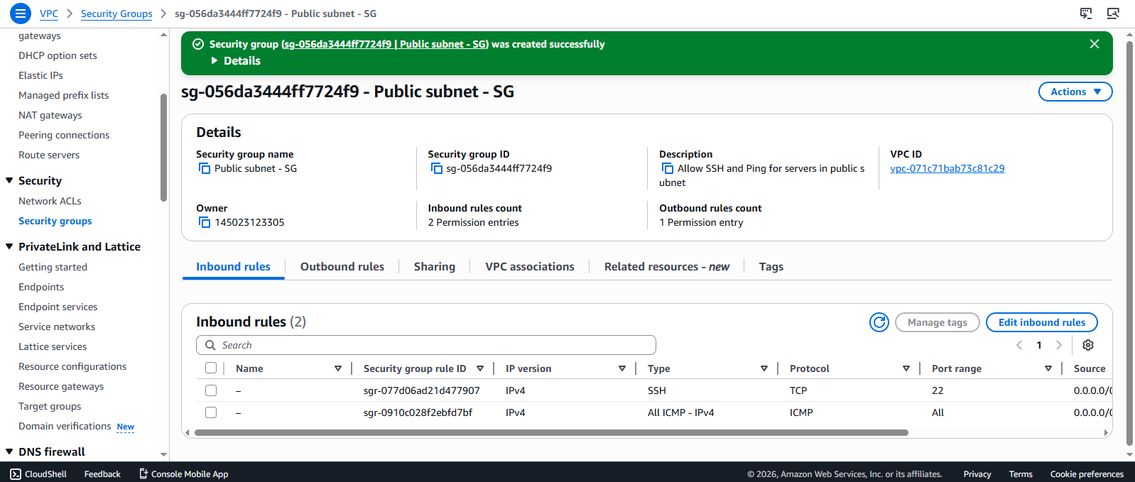Open Network ACLs in sidebar
This screenshot has width=1135, height=482.
[50, 201]
